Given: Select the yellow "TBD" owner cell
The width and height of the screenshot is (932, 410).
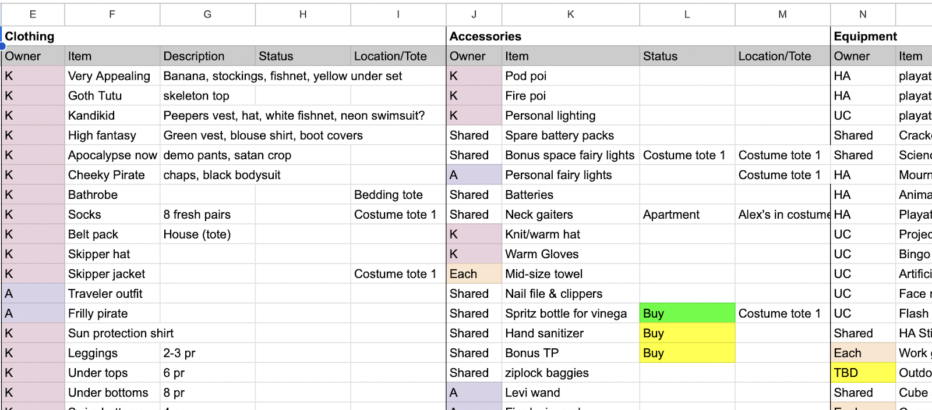Looking at the screenshot, I should coord(862,373).
